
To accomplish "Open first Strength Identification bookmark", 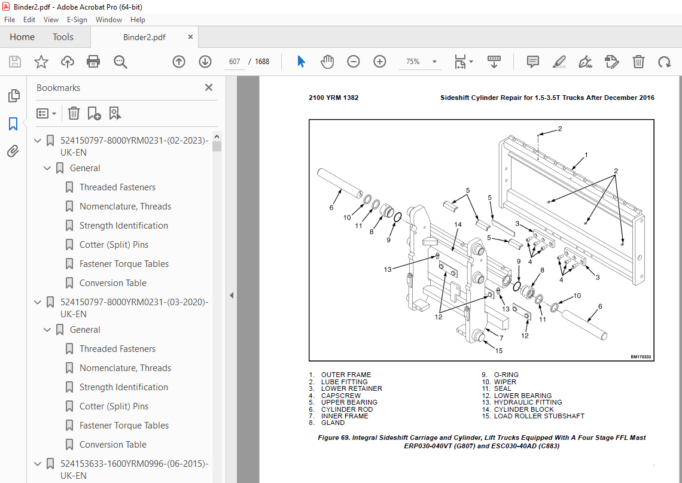I will (x=123, y=226).
